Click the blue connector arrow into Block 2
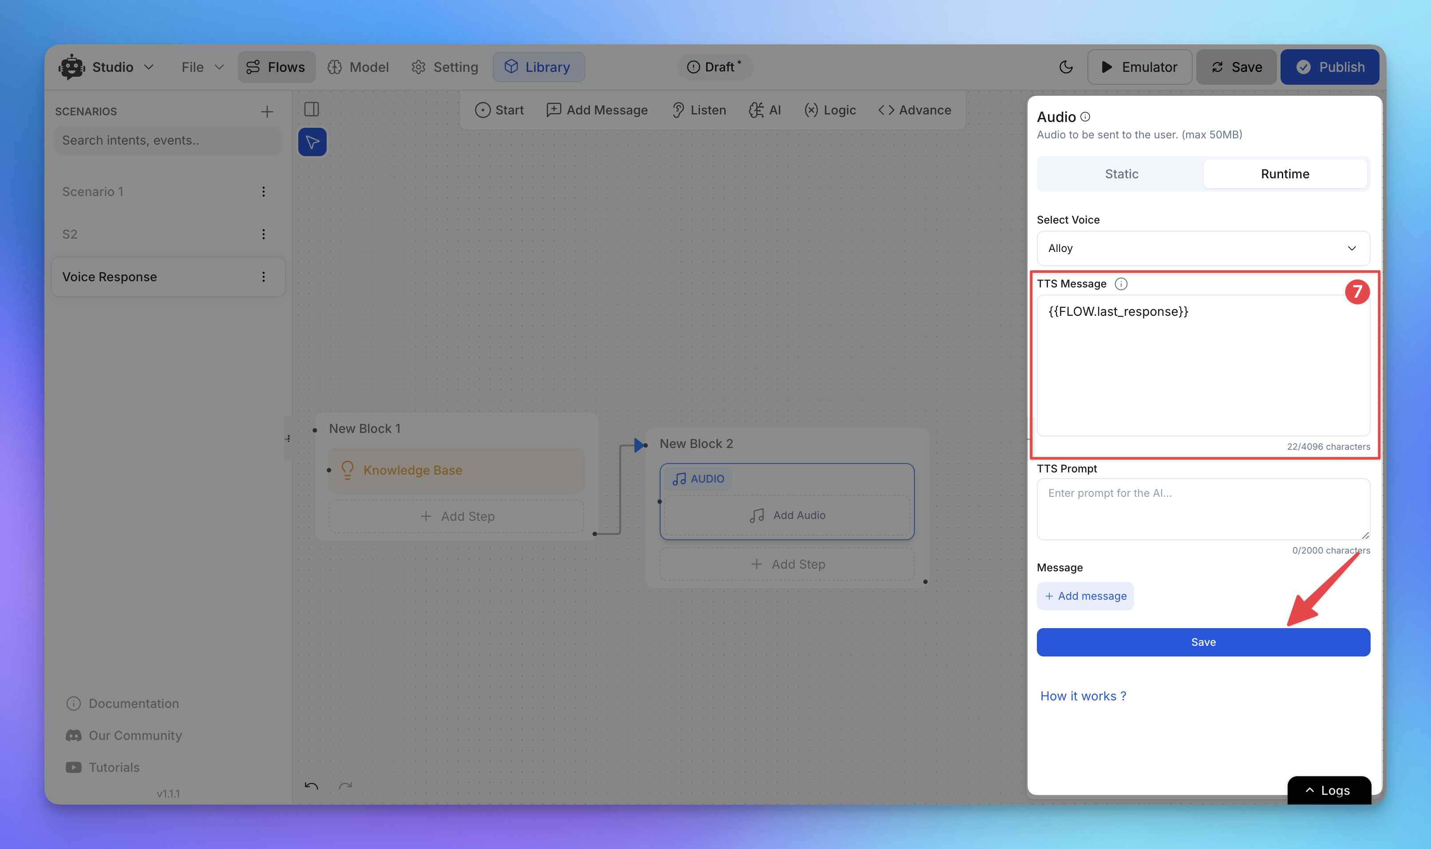 (x=639, y=445)
